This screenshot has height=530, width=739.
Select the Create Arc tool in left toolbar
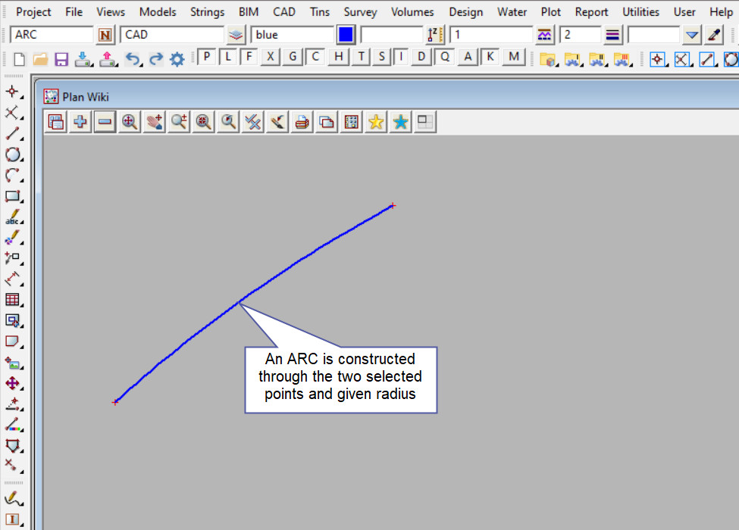click(12, 176)
